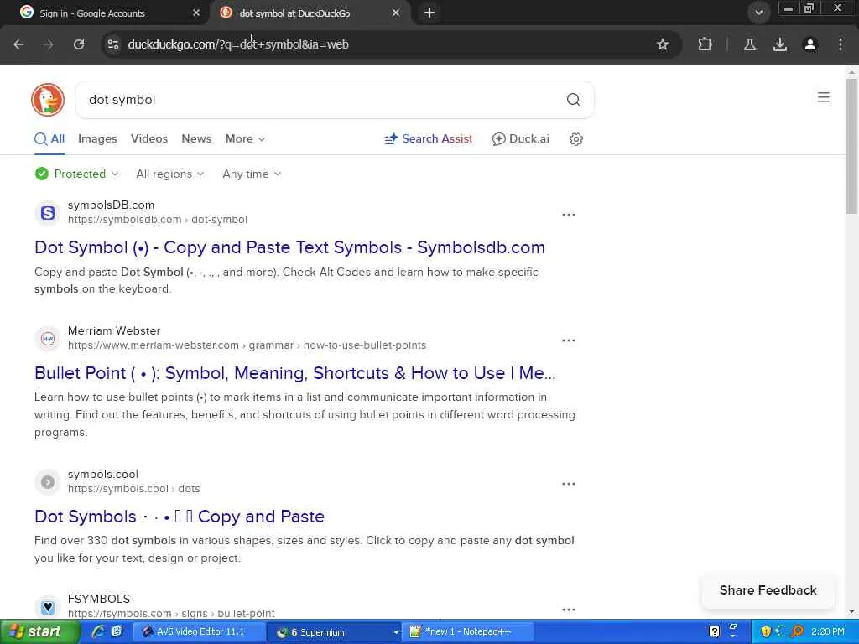Open Dot Symbol Symbolsdb.com result link
The width and height of the screenshot is (859, 644).
coord(289,247)
